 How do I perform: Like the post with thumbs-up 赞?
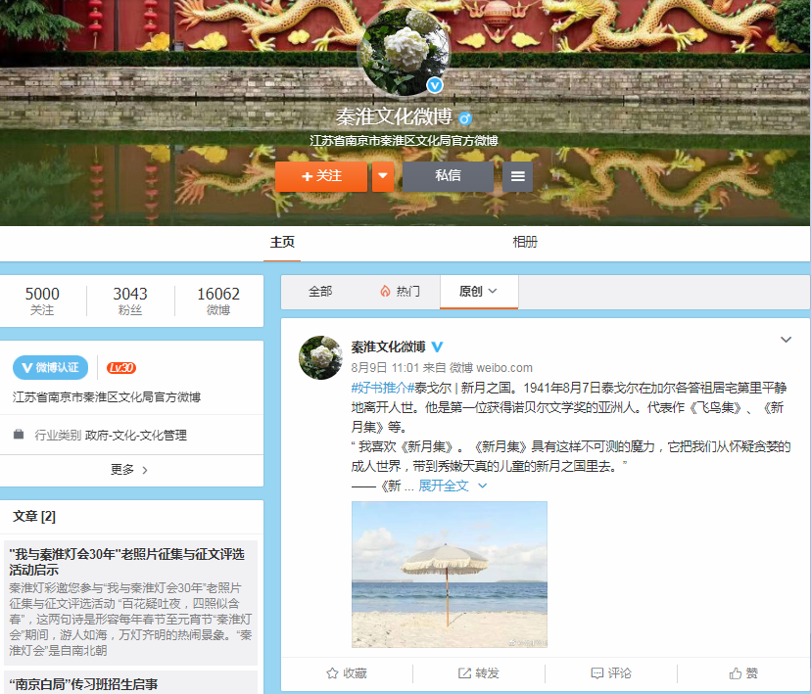click(735, 673)
